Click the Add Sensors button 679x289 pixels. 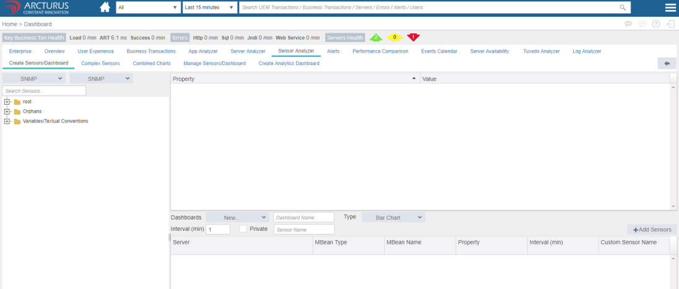point(651,230)
